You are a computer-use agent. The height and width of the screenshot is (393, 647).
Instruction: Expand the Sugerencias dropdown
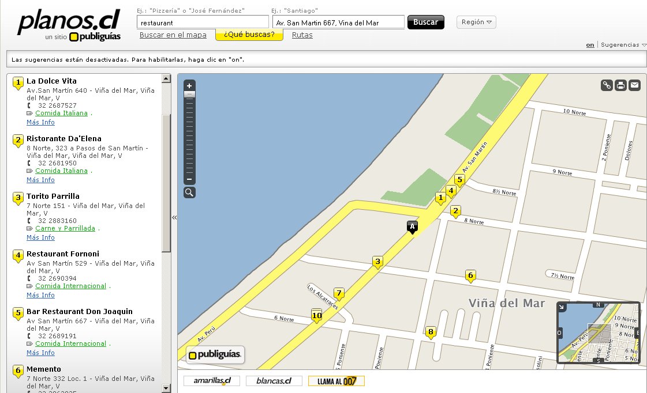coord(623,45)
